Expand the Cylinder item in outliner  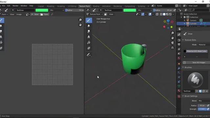pos(184,24)
